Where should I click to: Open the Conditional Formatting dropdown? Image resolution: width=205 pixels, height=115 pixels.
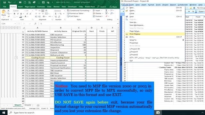(x=79, y=11)
